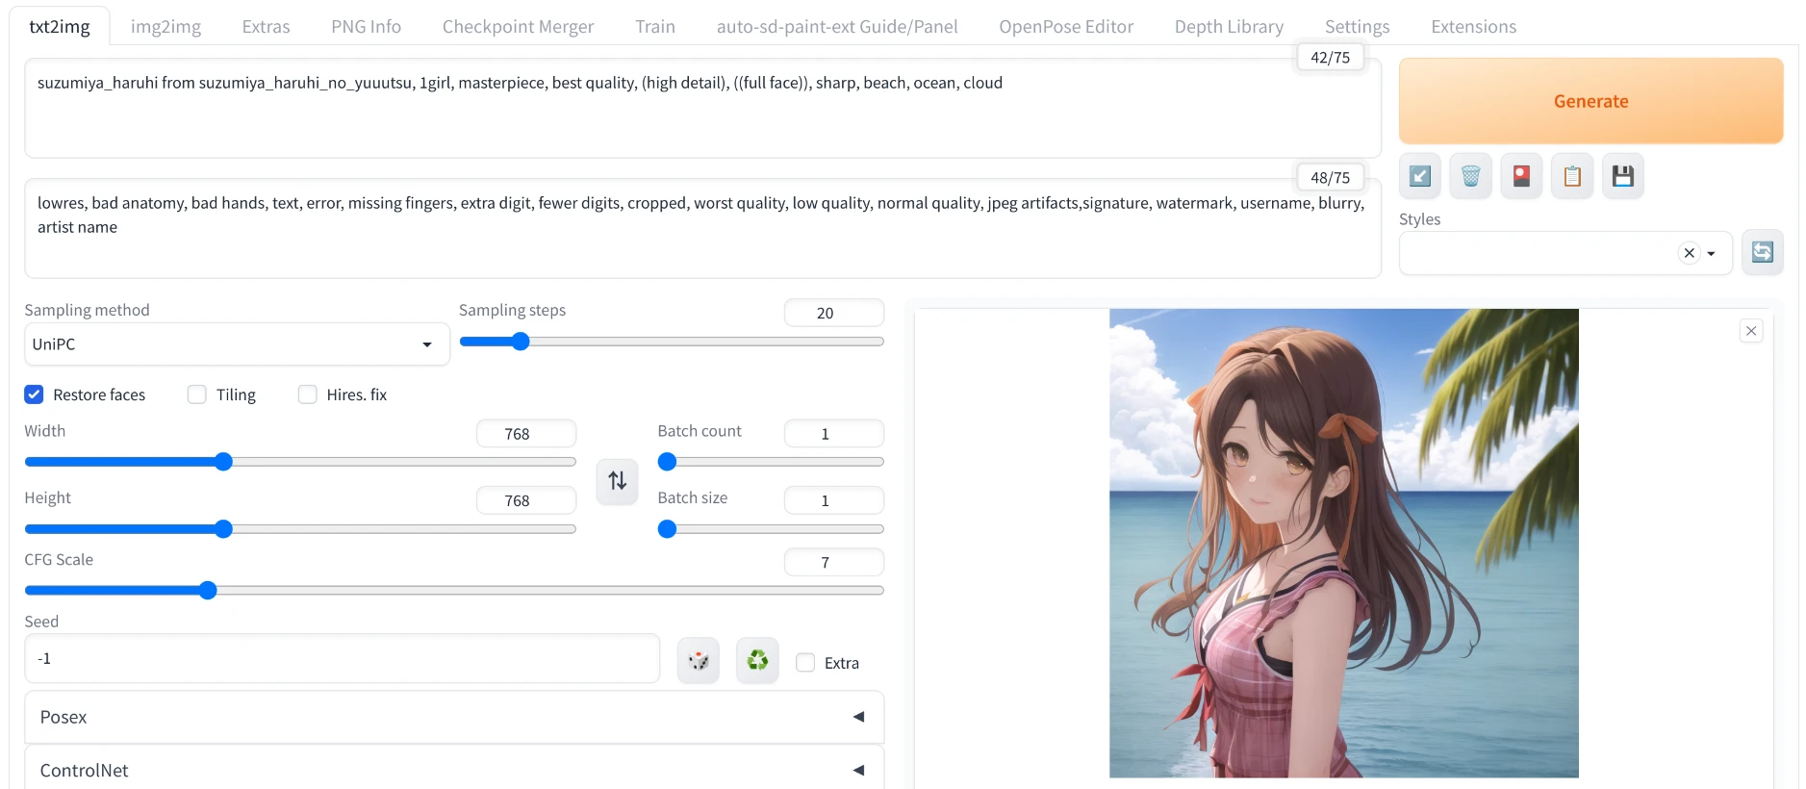
Task: Enable the Tiling checkbox
Action: tap(197, 394)
